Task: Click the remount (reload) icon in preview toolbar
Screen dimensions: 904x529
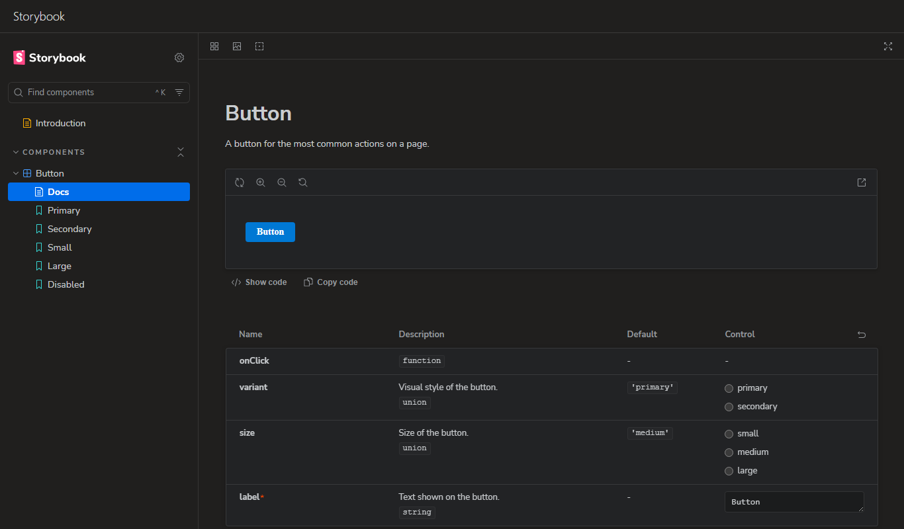Action: coord(240,183)
